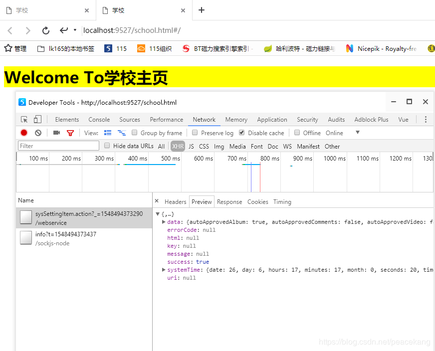Click the Filter text input
Viewport: 435px width, 351px height.
58,146
